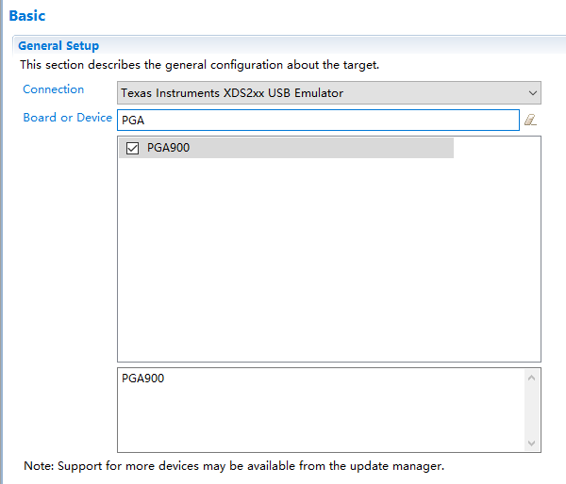Uncheck the PGA900 device checkbox
This screenshot has height=484, width=566.
(x=132, y=148)
